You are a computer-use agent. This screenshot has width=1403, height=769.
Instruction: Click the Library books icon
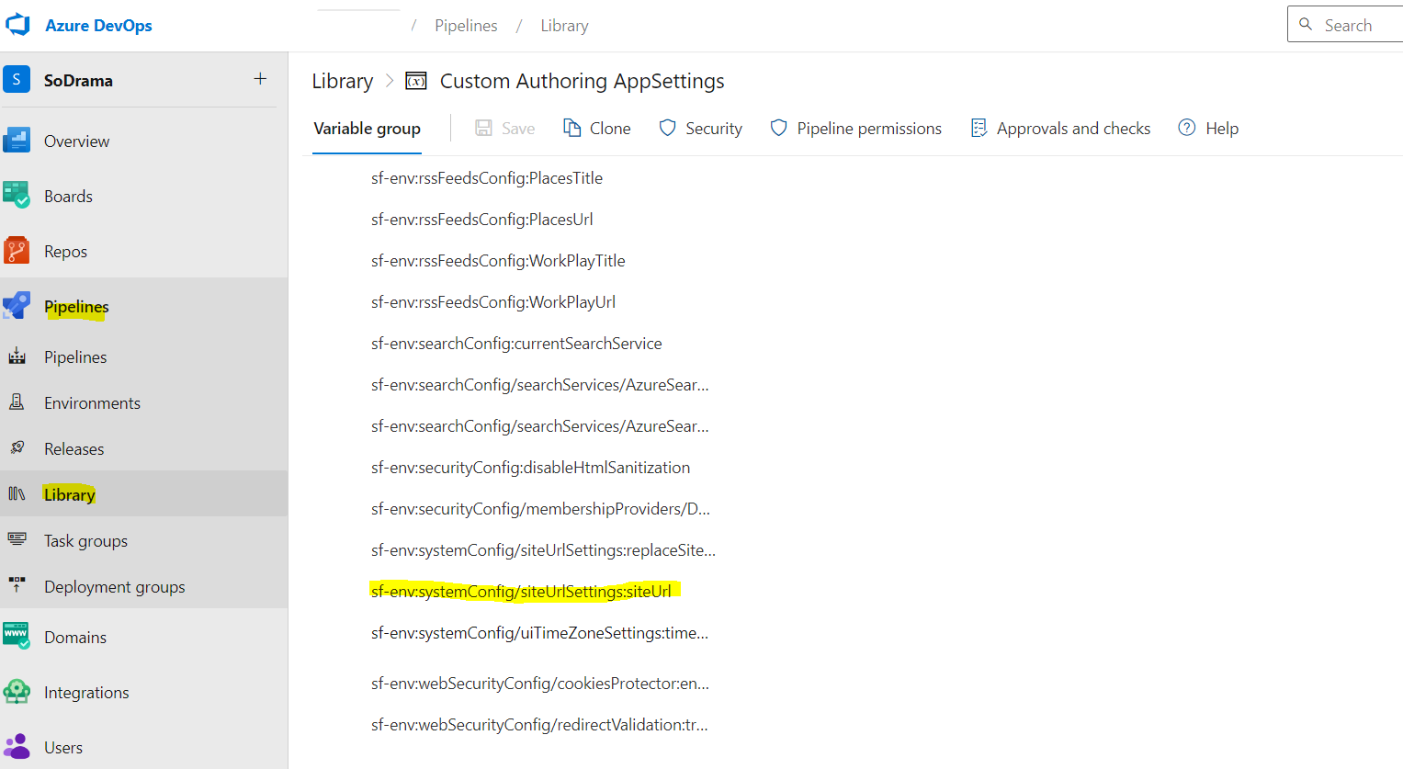point(17,493)
